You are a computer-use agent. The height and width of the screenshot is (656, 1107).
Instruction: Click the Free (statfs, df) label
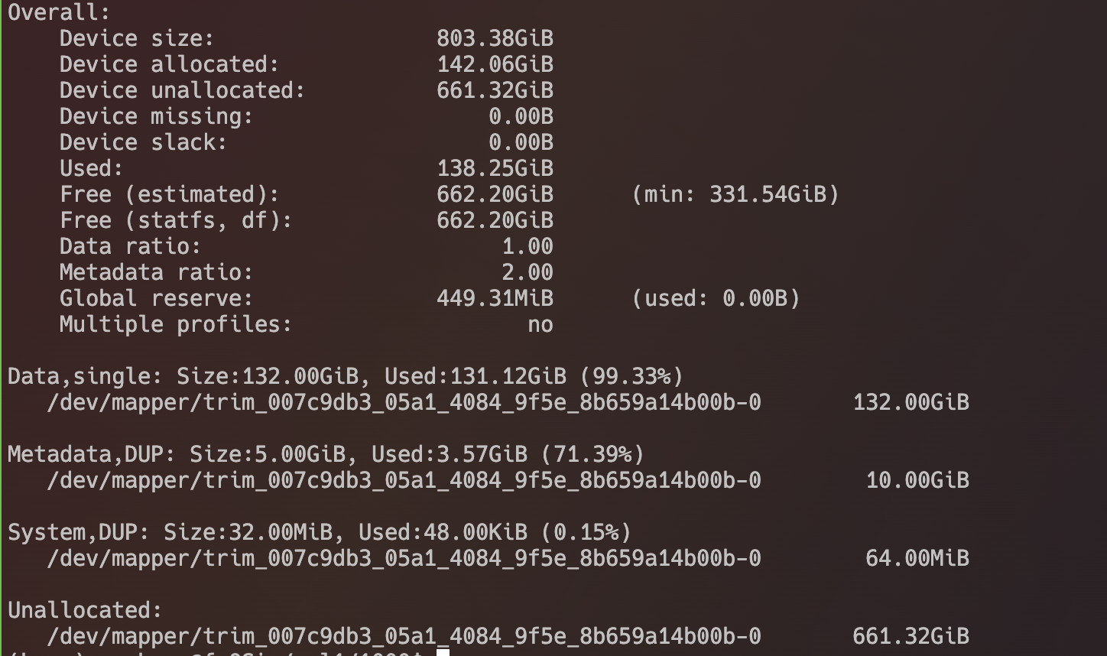coord(176,220)
